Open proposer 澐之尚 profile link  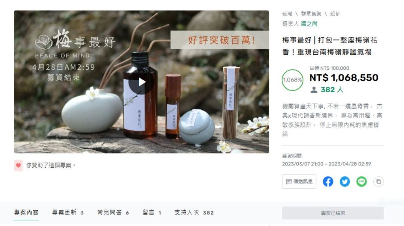309,24
